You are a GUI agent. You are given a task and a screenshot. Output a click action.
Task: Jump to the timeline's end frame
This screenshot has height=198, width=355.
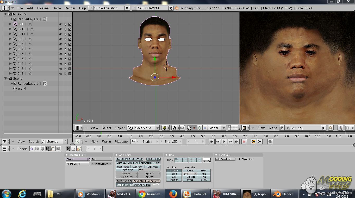click(236, 141)
